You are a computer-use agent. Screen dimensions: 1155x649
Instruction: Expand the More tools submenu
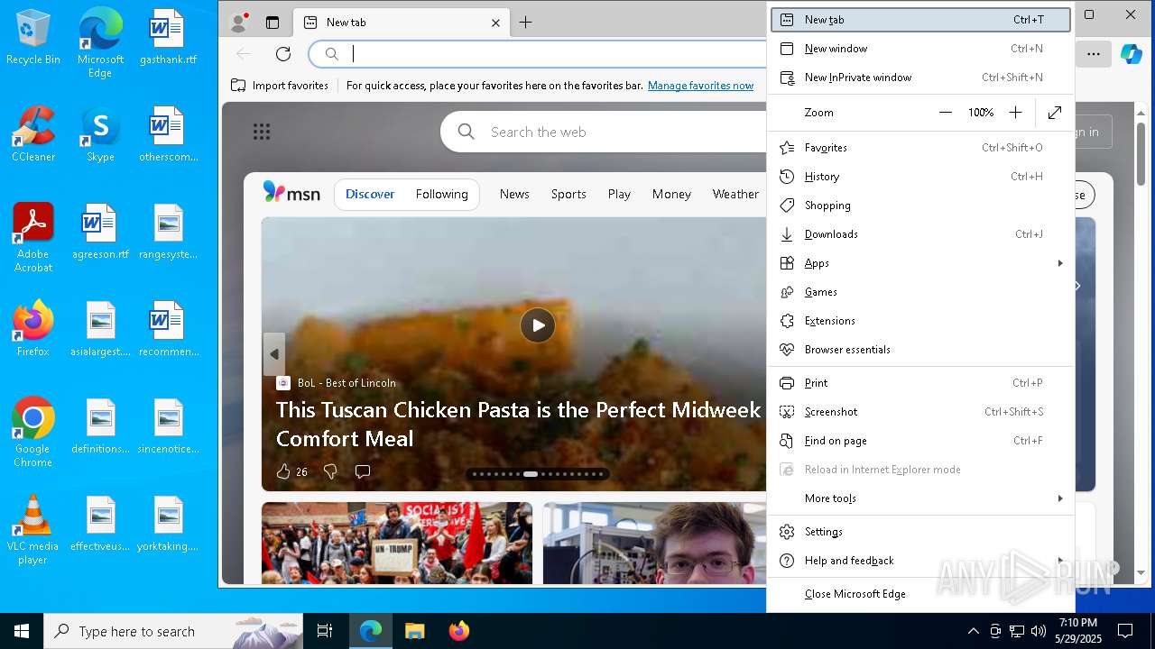pyautogui.click(x=920, y=498)
